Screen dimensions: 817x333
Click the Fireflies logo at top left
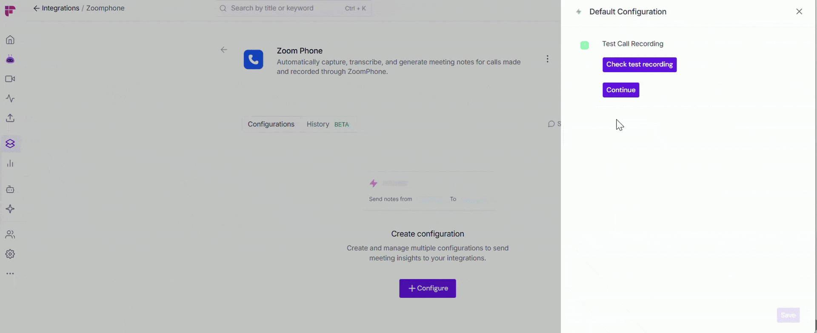pos(10,11)
